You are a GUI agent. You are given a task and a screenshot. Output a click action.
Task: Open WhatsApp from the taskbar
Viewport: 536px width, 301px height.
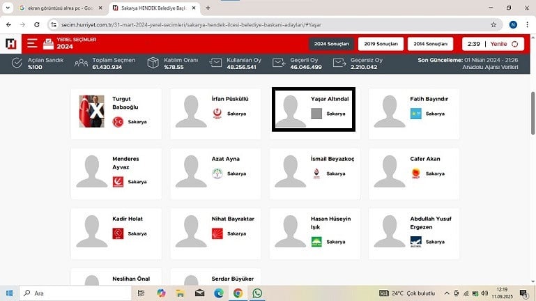[257, 293]
